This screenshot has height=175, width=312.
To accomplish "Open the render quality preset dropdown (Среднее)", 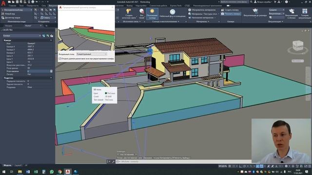I will (x=276, y=10).
